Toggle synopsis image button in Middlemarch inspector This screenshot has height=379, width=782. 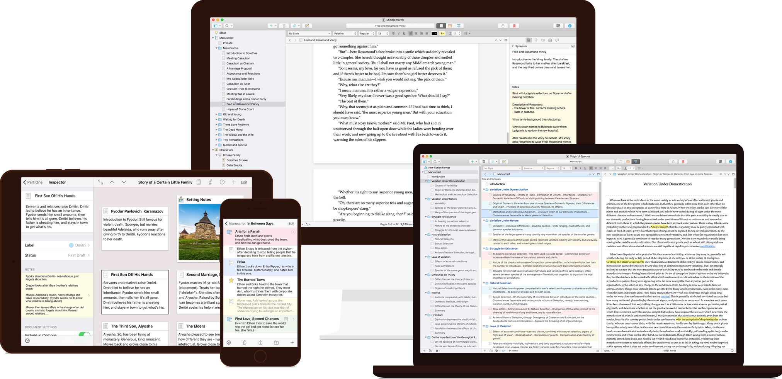point(573,46)
